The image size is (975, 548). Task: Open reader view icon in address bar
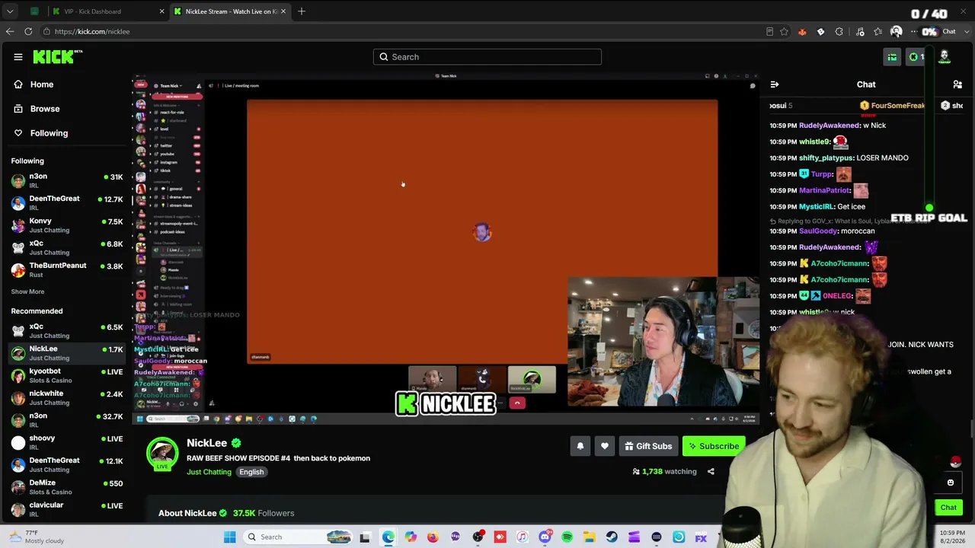pos(769,32)
